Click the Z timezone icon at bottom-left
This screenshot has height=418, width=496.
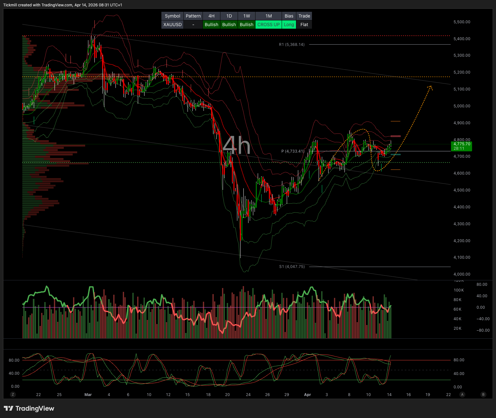point(13,394)
